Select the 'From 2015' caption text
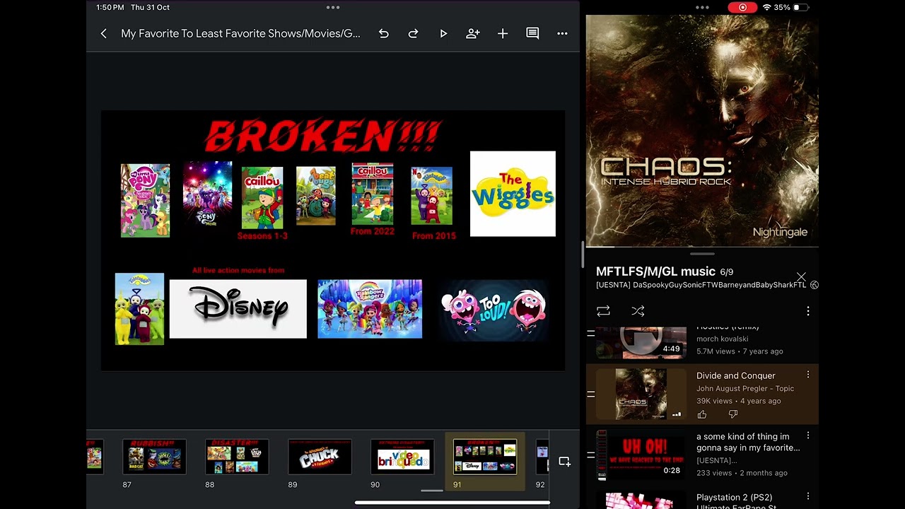Screen dimensions: 905x509 click(434, 236)
